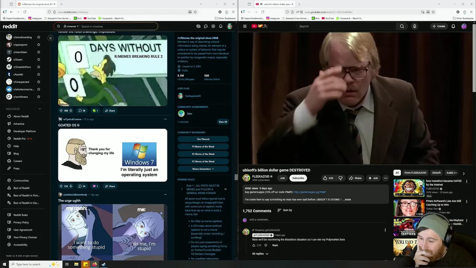Expand video description with ...more
476x268 pixels.
point(347,200)
